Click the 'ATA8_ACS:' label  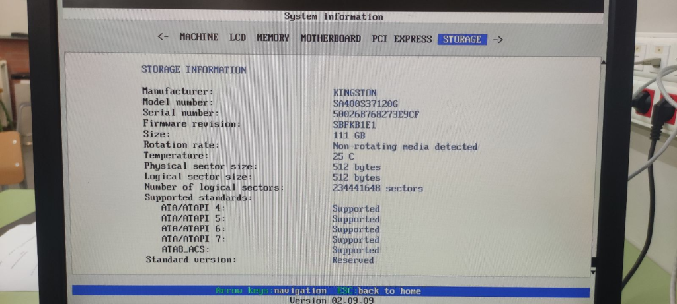[185, 249]
